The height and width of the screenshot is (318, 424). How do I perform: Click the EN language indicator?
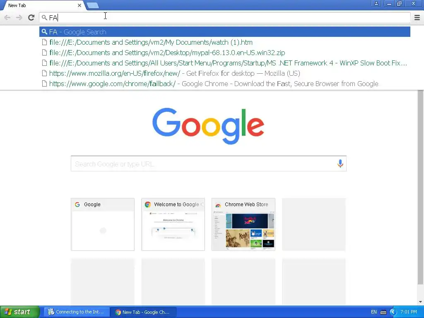pyautogui.click(x=374, y=312)
